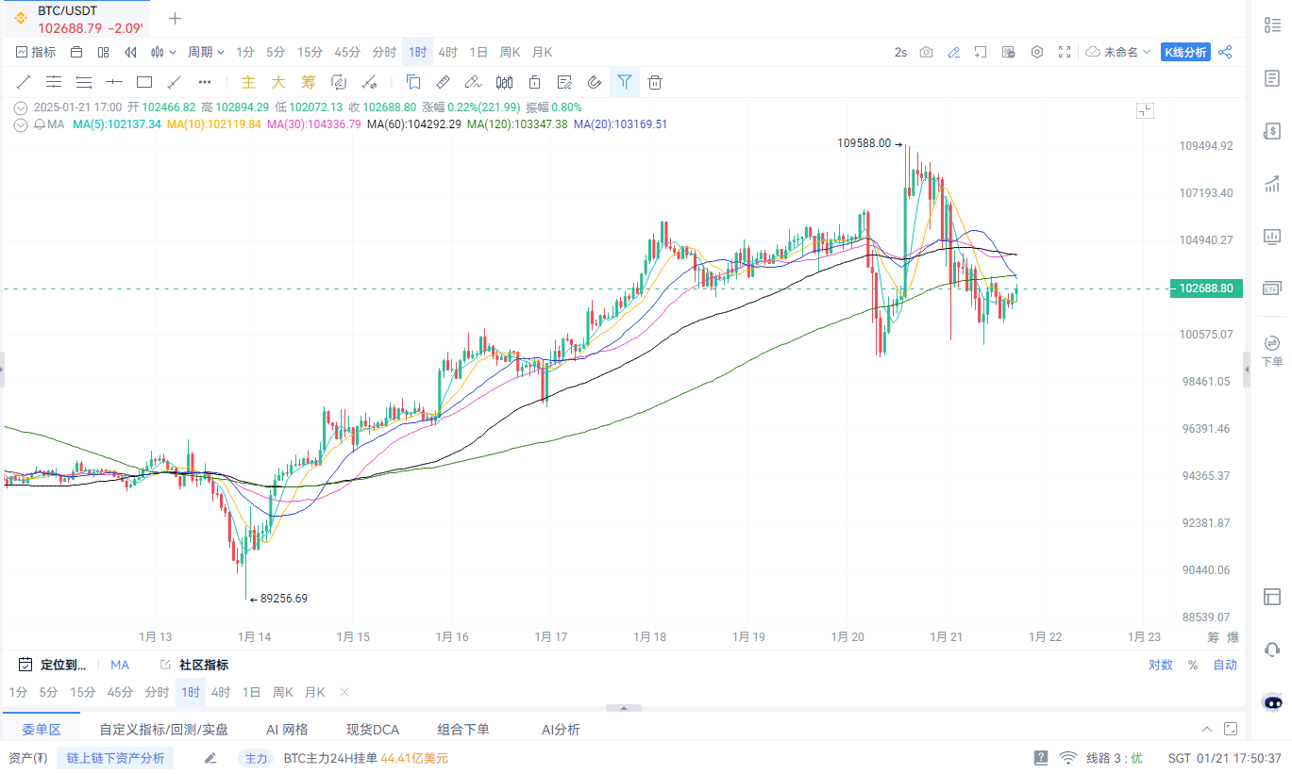This screenshot has height=774, width=1292.
Task: Toggle the filter funnel tool
Action: 625,82
